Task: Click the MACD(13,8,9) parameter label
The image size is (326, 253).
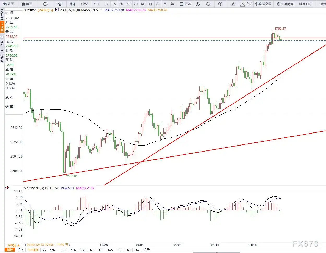Action: click(34, 188)
